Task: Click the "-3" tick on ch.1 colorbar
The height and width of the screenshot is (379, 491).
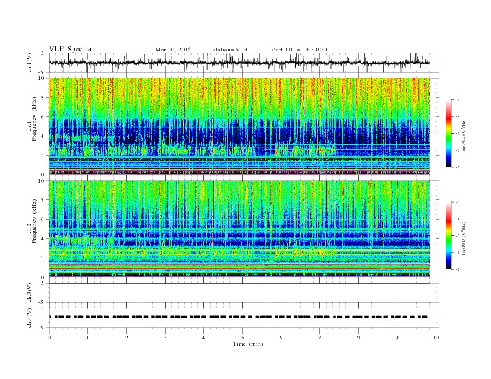Action: pos(458,100)
